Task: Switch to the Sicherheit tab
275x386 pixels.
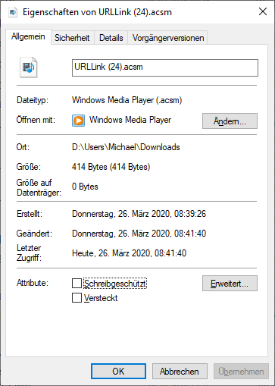Action: click(72, 38)
